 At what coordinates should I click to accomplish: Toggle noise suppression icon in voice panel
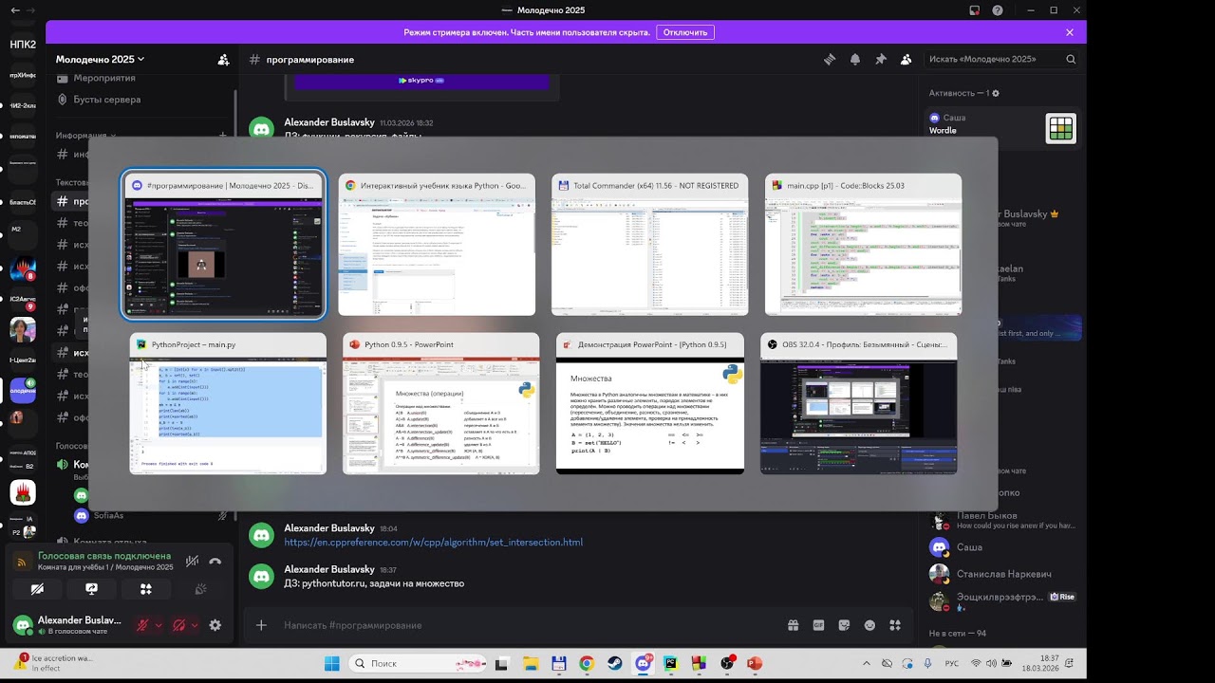coord(192,562)
